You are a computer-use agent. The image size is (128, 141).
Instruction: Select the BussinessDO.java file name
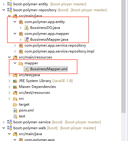[x=45, y=28]
